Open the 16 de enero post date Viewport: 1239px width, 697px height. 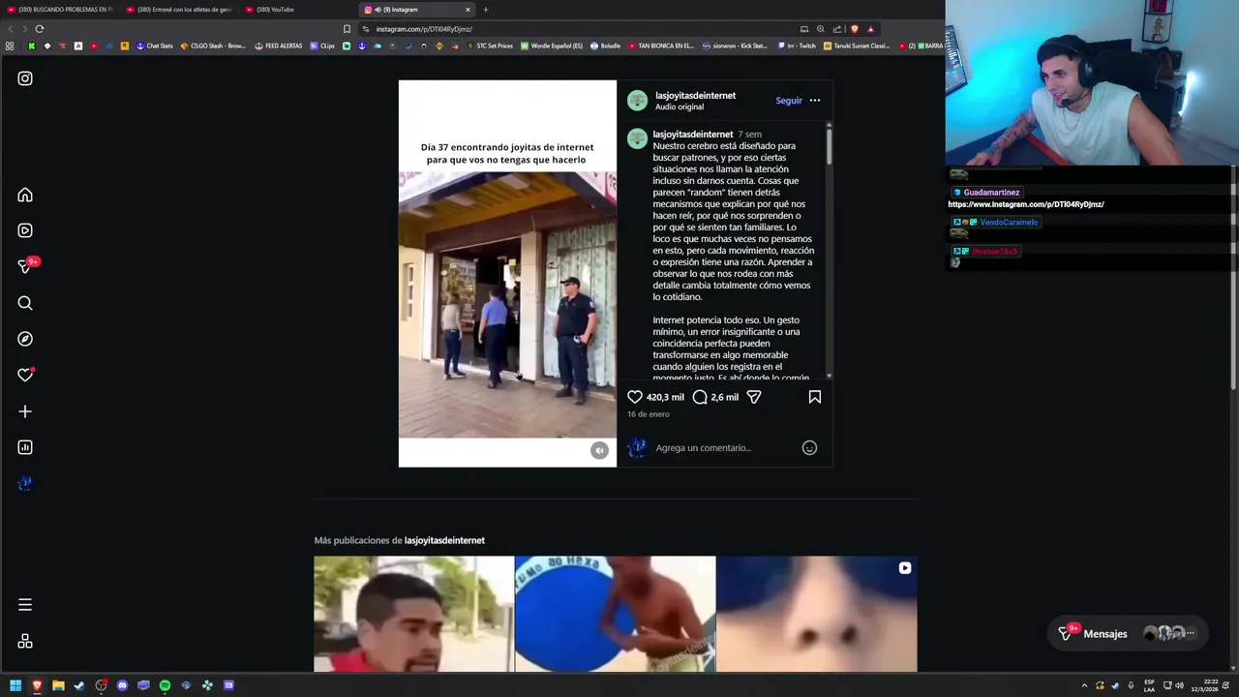pyautogui.click(x=649, y=414)
